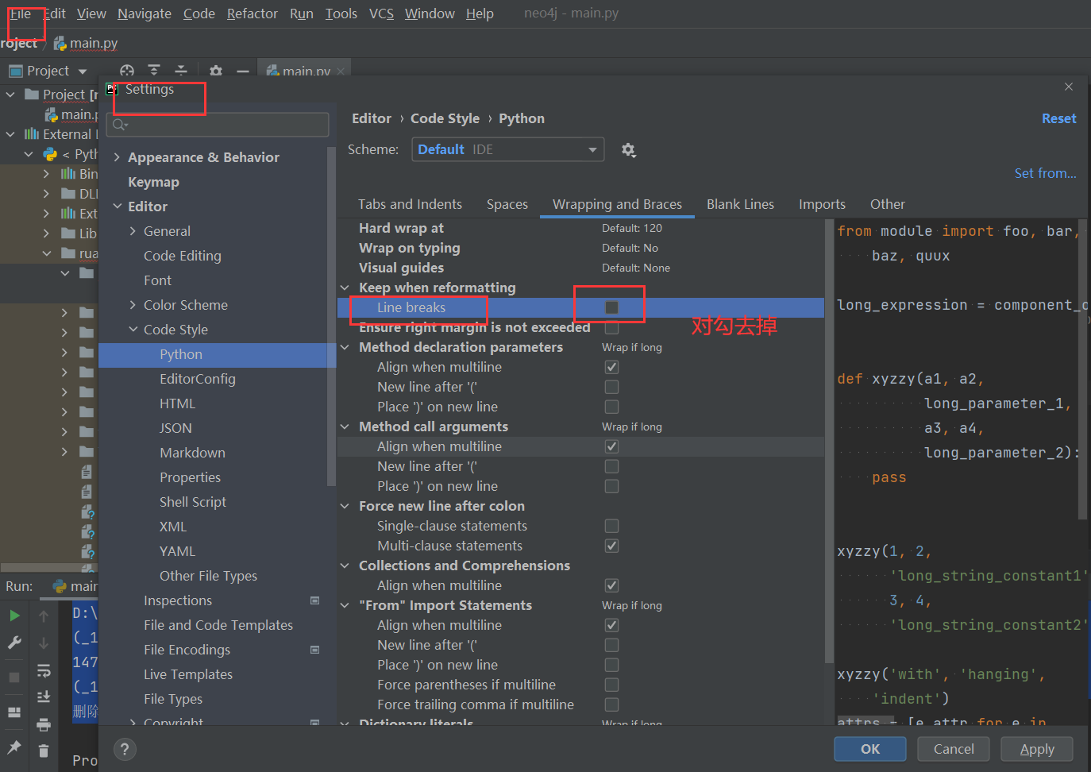Click the locate/select opened file target icon
This screenshot has height=772, width=1091.
click(127, 71)
